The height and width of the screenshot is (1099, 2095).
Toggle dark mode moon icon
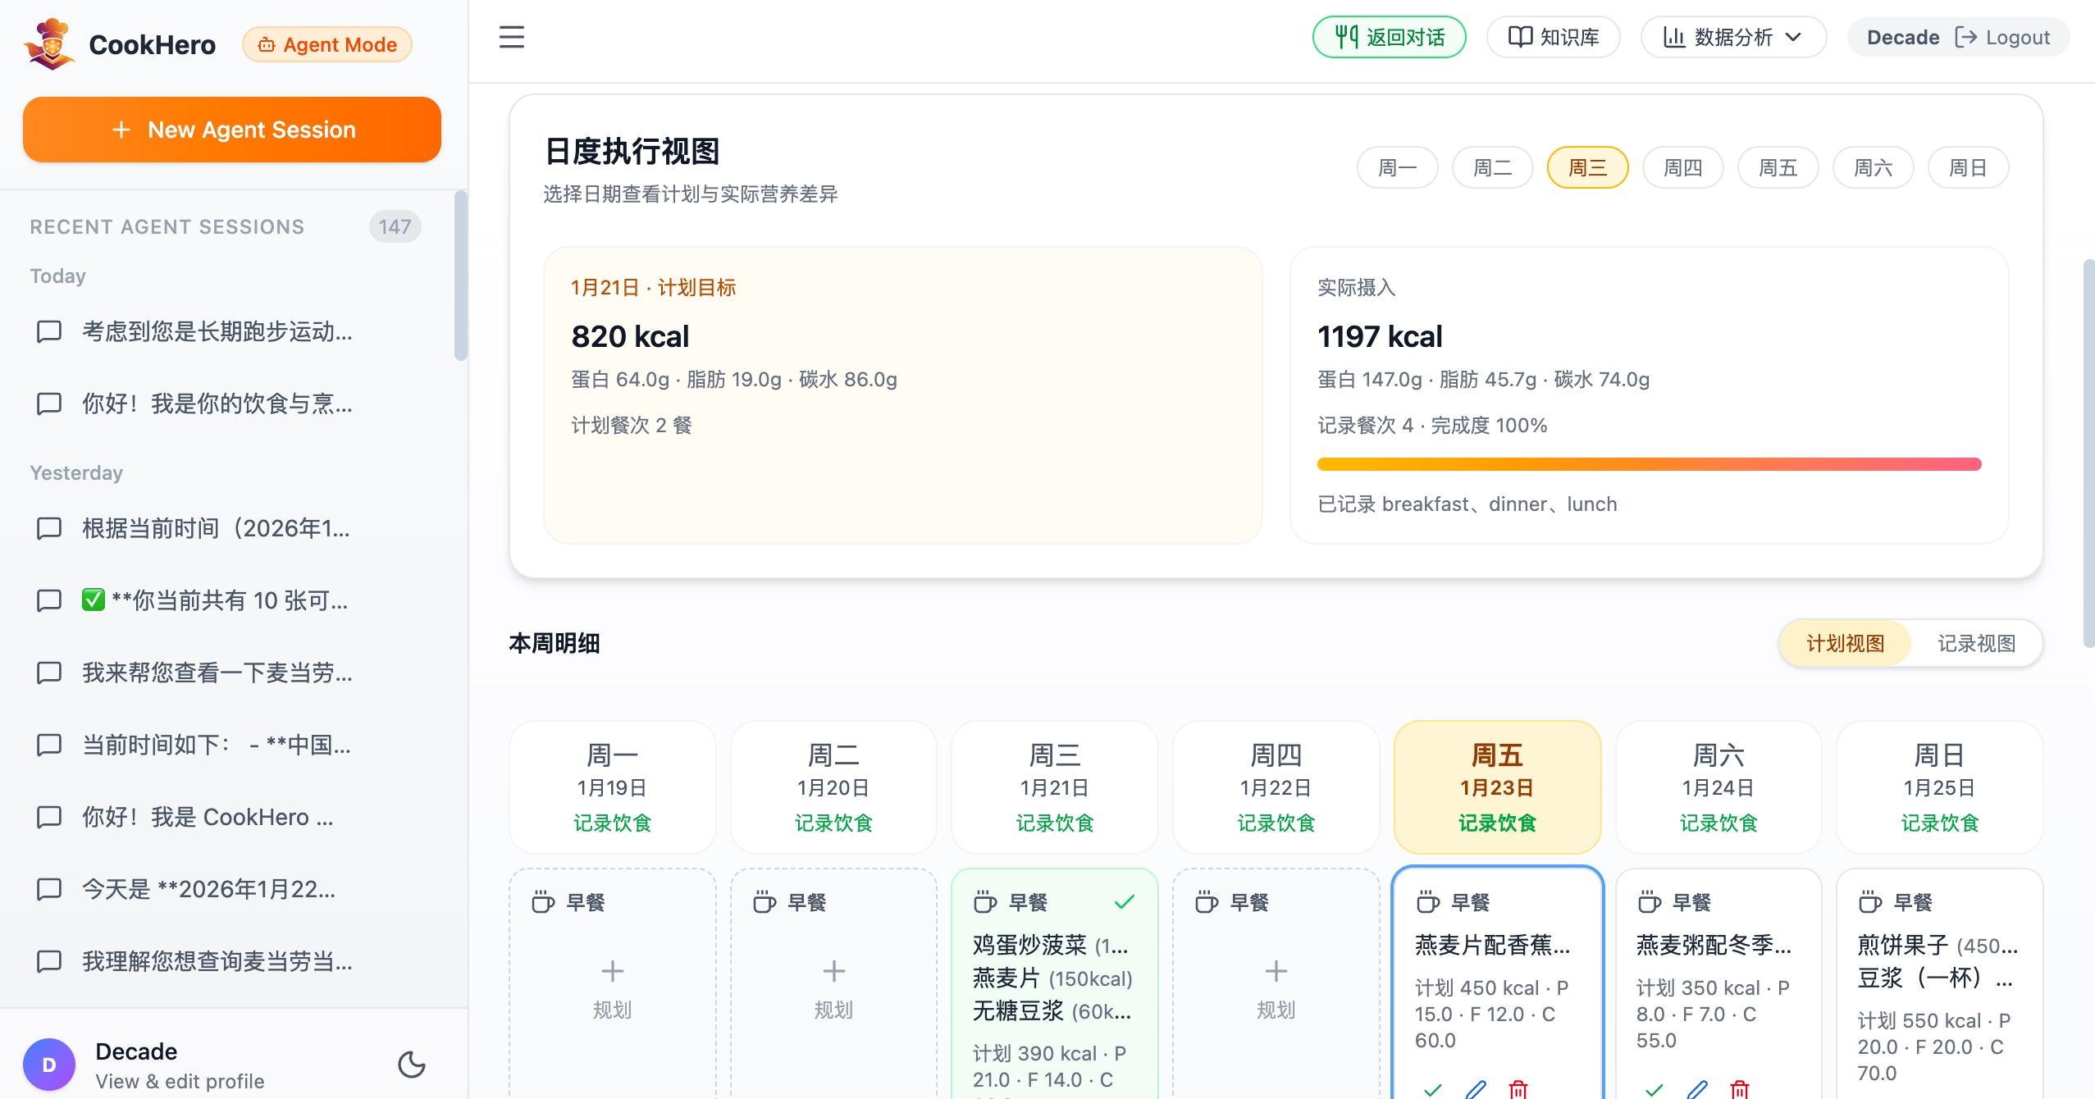tap(411, 1065)
